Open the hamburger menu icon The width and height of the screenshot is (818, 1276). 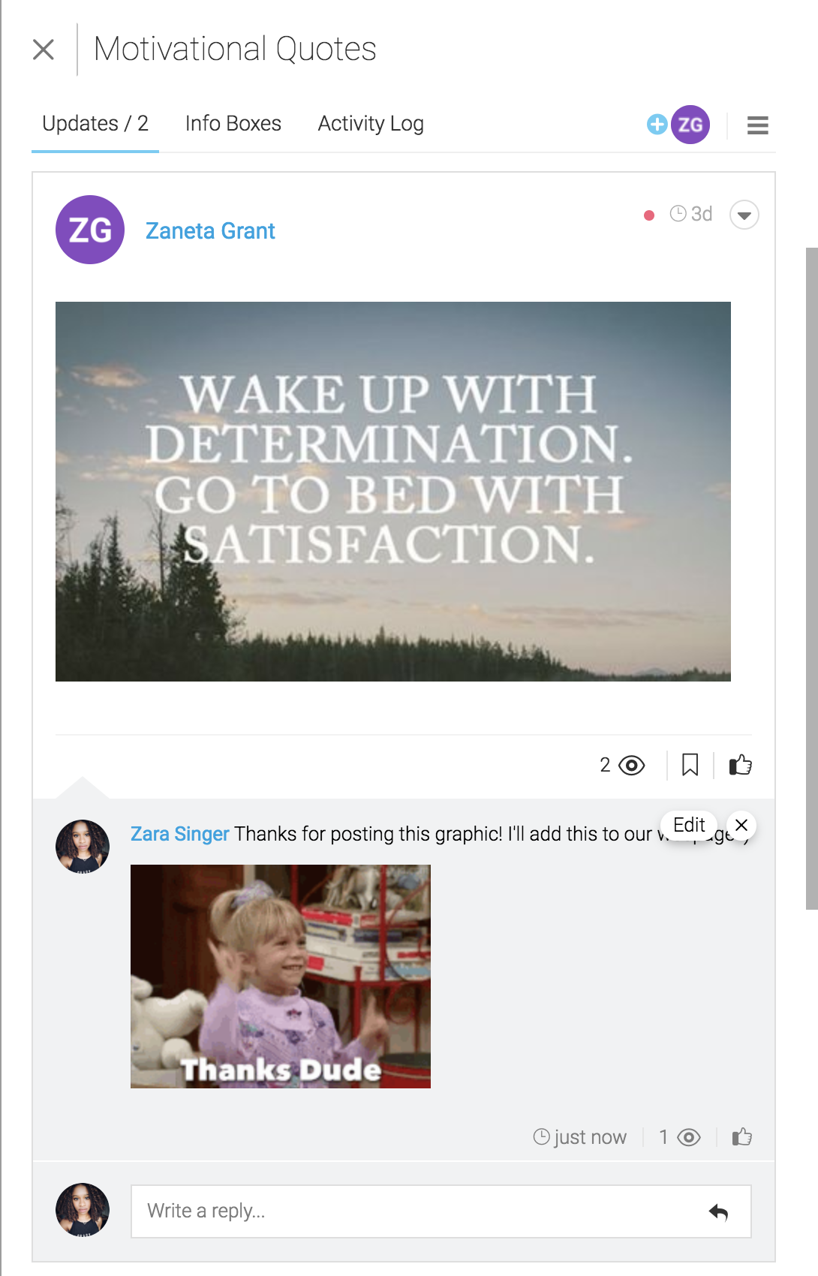[x=757, y=125]
